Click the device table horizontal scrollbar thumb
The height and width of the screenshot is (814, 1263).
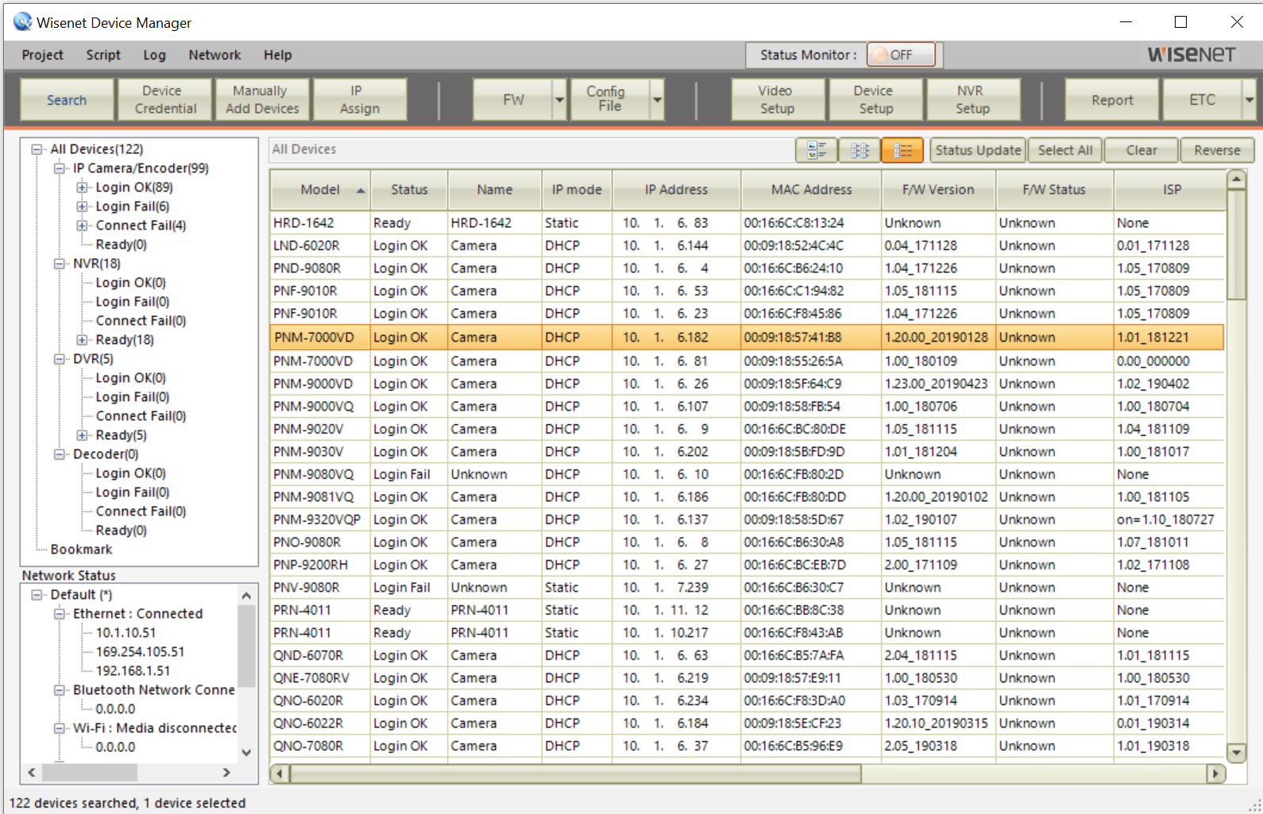pyautogui.click(x=577, y=773)
